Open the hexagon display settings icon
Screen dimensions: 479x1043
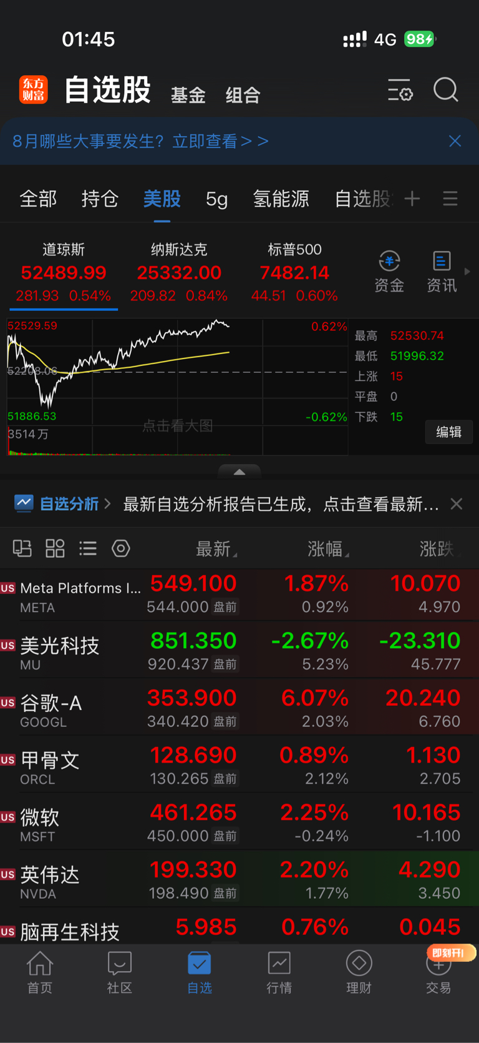click(x=121, y=548)
